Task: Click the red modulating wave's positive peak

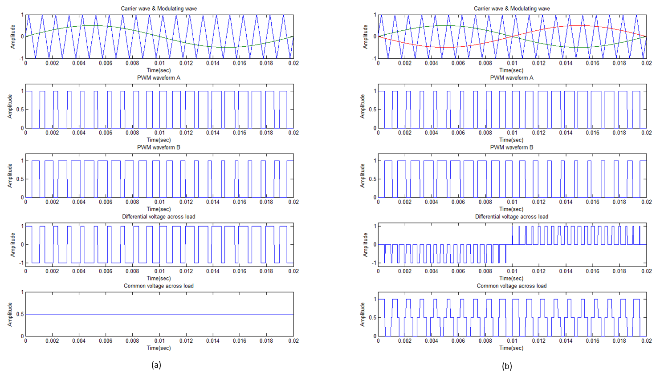Action: pos(578,26)
